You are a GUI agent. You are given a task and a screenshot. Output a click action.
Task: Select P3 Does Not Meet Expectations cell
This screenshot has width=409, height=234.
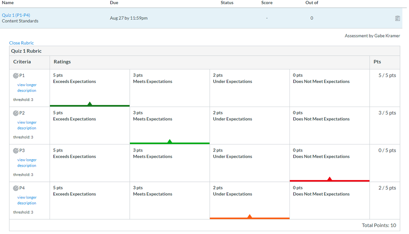pos(329,163)
